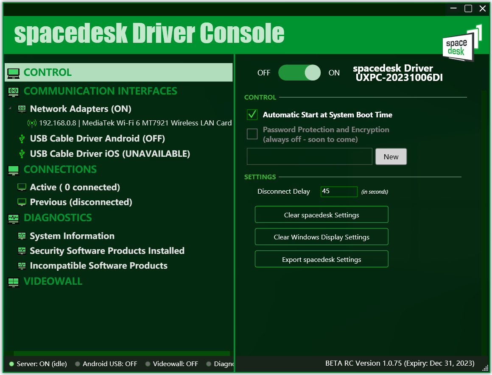Uncheck Automatic Start at System Boot Time
The height and width of the screenshot is (375, 492).
(x=252, y=115)
